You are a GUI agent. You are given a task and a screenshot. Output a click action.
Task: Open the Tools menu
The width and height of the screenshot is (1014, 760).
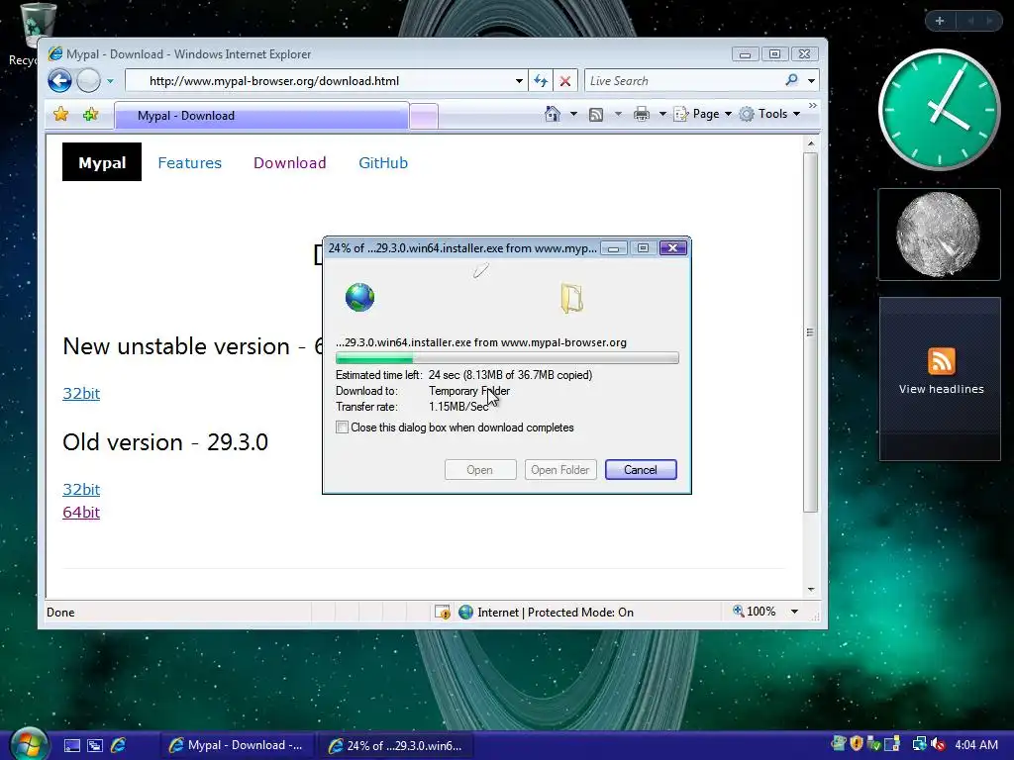pyautogui.click(x=769, y=114)
